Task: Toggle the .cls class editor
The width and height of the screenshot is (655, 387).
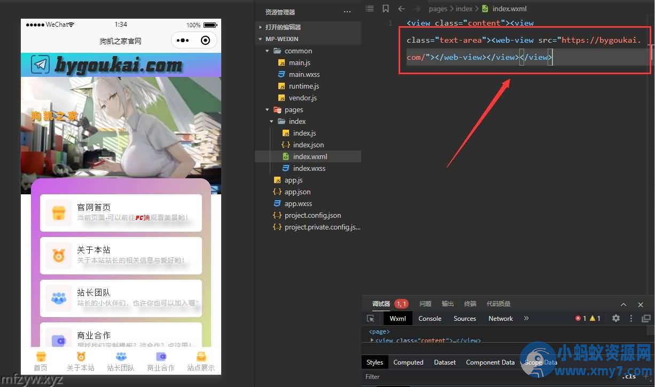Action: (x=629, y=376)
